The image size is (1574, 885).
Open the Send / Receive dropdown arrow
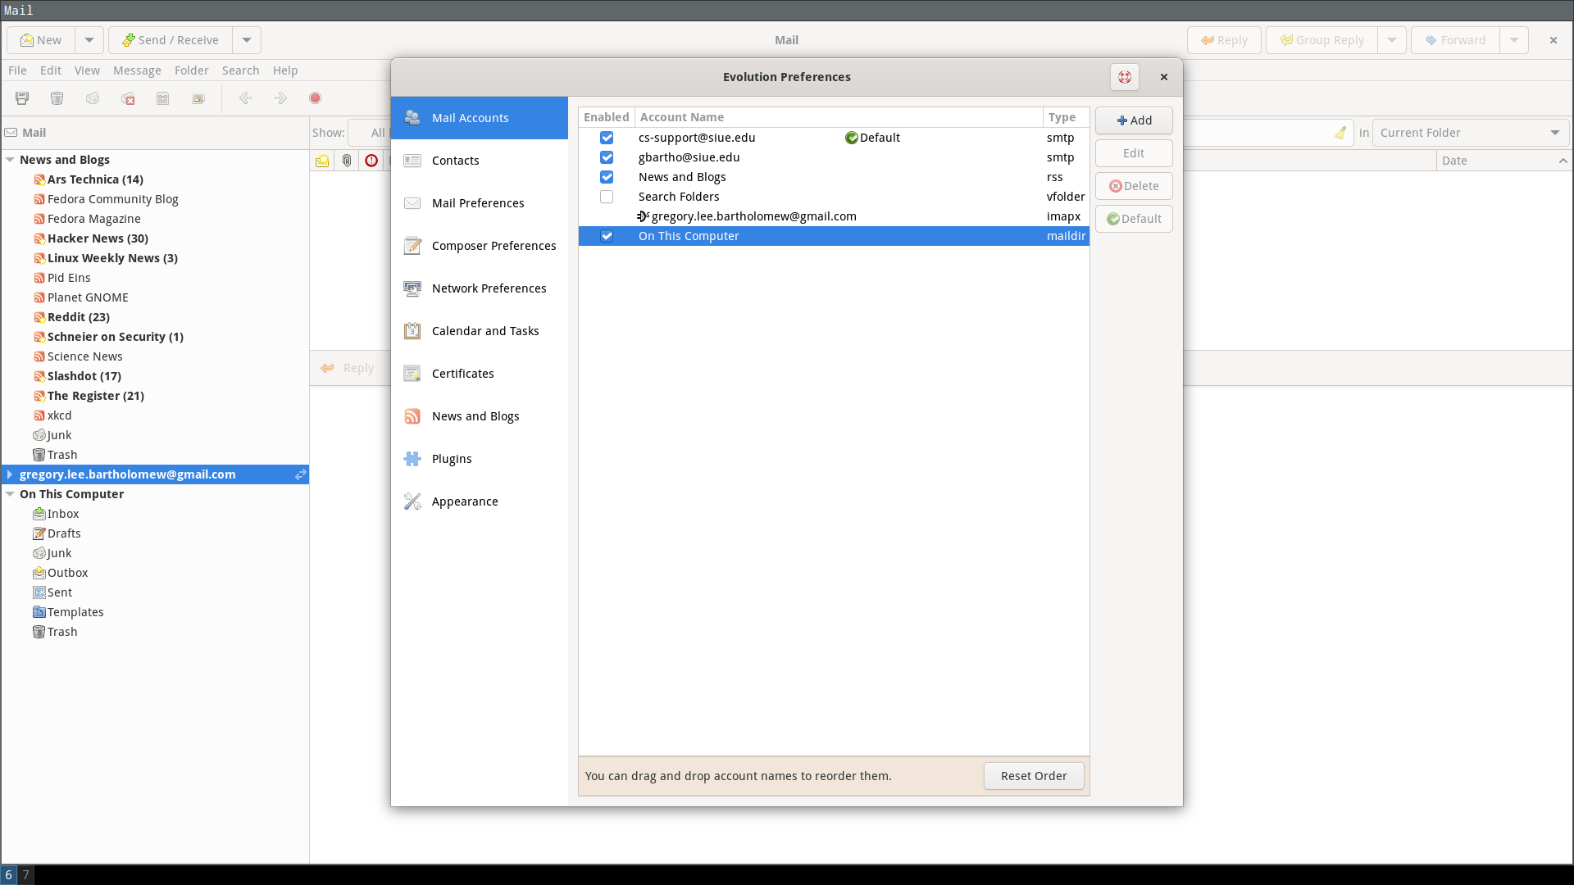(x=246, y=40)
